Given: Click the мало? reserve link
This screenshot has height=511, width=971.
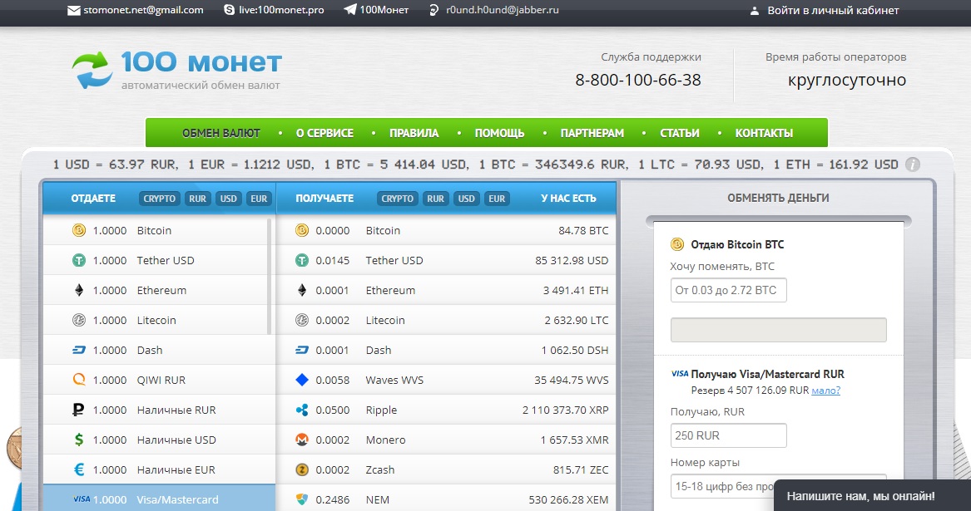Looking at the screenshot, I should [825, 391].
